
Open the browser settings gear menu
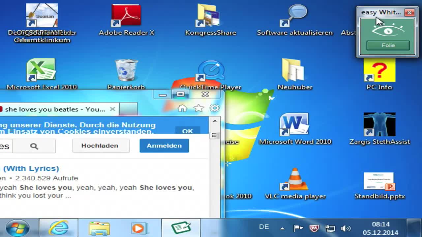(x=215, y=108)
